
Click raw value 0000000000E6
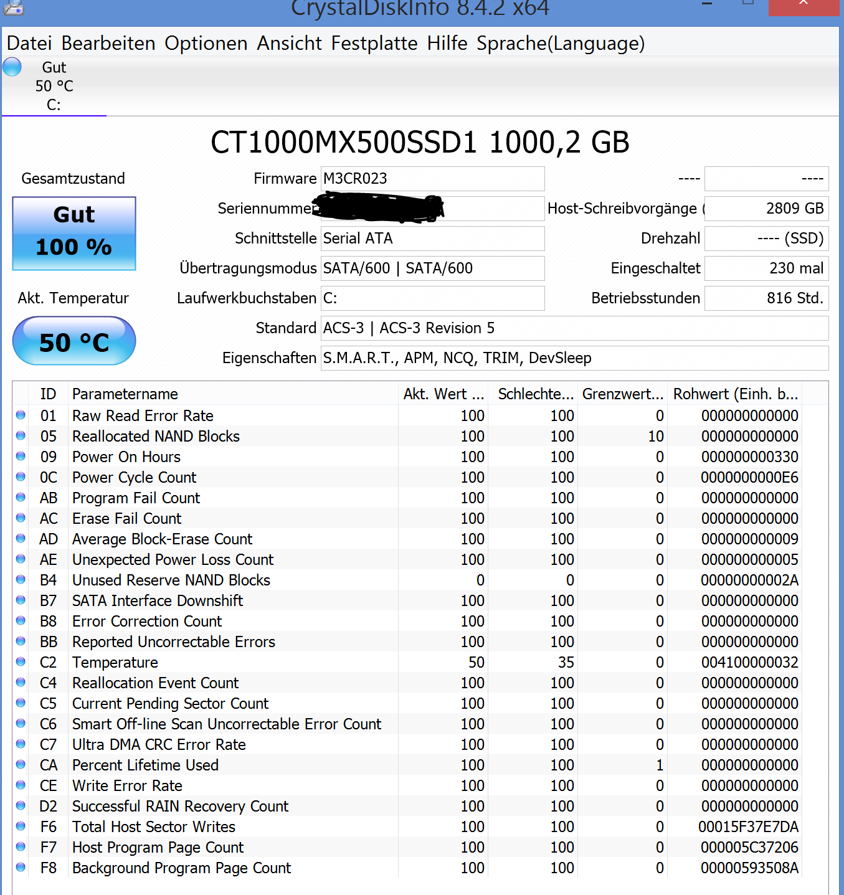click(x=749, y=477)
